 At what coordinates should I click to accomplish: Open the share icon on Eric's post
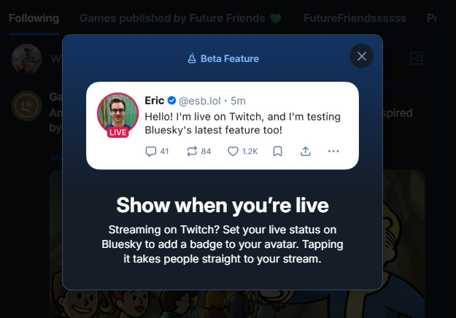pyautogui.click(x=306, y=152)
